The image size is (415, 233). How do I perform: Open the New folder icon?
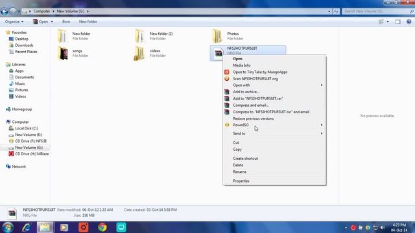click(x=63, y=36)
